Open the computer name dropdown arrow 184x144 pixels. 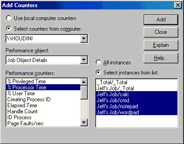click(x=84, y=39)
